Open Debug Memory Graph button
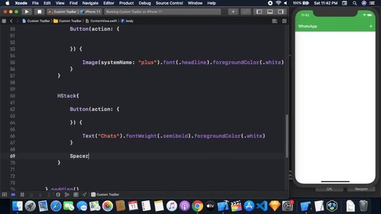381x214 pixels. (67, 194)
